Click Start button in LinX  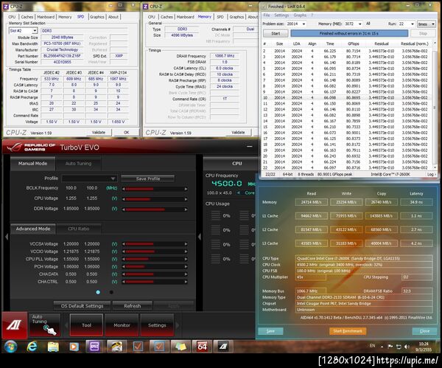tap(276, 33)
